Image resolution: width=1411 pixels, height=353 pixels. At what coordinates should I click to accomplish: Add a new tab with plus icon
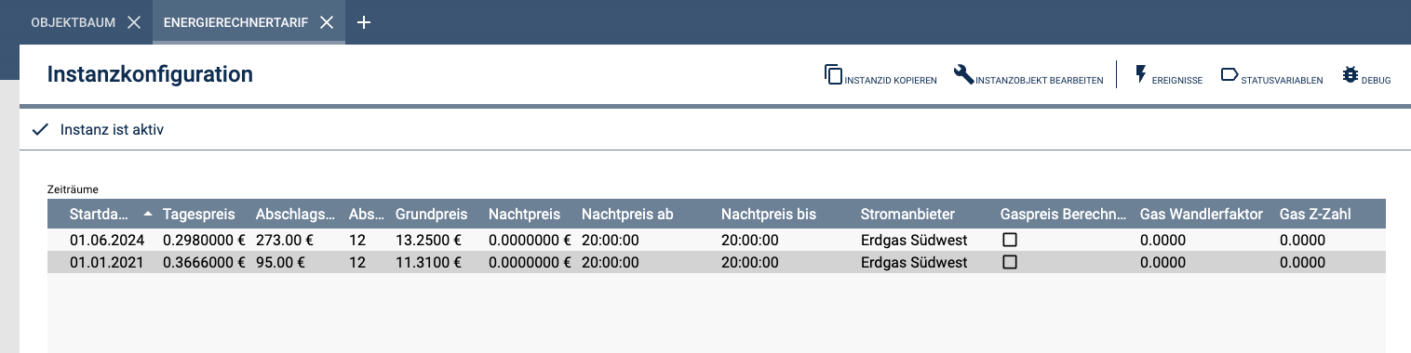point(364,22)
